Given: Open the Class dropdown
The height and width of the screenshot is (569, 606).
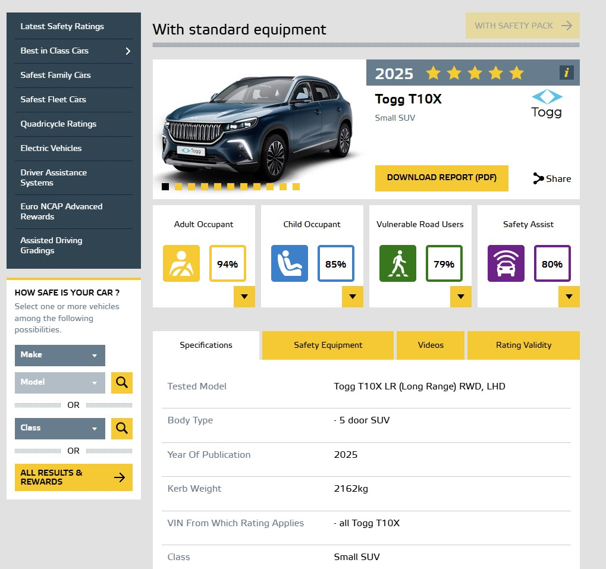Looking at the screenshot, I should pos(60,429).
